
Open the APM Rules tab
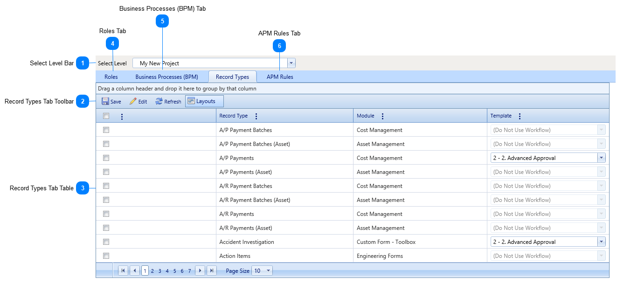click(279, 76)
